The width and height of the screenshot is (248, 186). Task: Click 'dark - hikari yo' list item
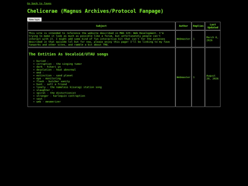coord(49,67)
